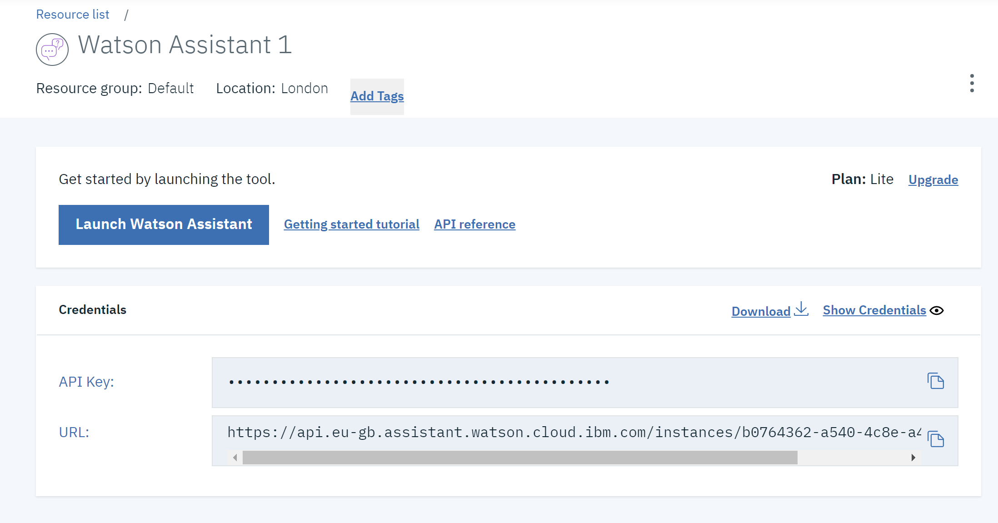Click the download arrow icon
This screenshot has height=523, width=998.
click(801, 309)
